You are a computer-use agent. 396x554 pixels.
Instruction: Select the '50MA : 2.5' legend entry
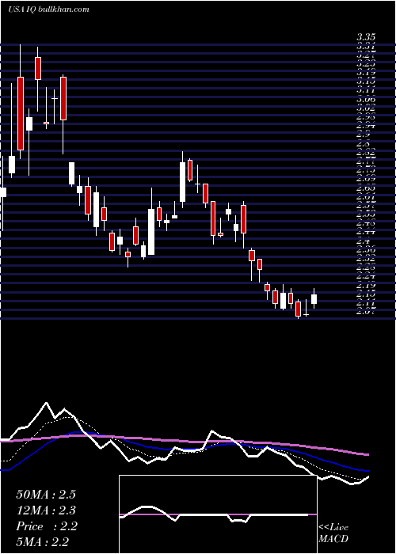click(46, 495)
